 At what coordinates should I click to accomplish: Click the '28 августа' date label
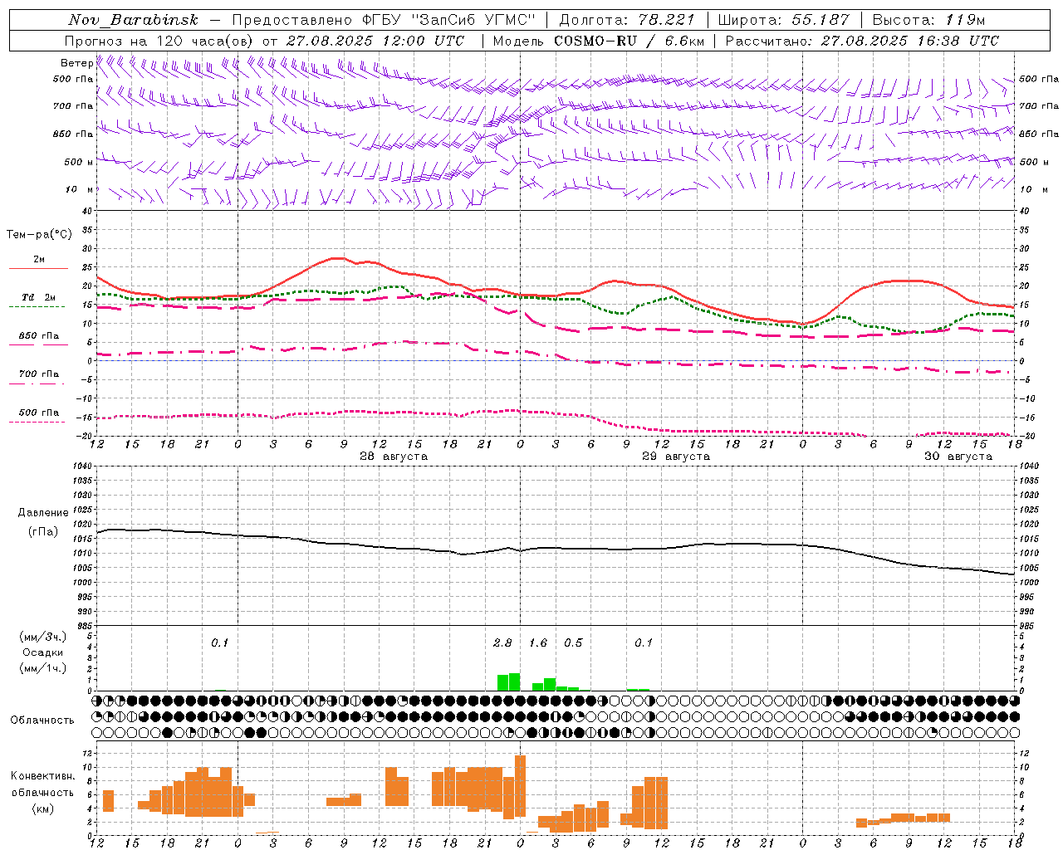point(394,457)
